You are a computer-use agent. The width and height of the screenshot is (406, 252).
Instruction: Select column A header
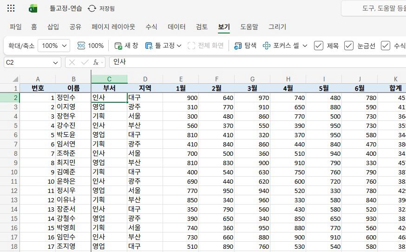click(x=38, y=79)
